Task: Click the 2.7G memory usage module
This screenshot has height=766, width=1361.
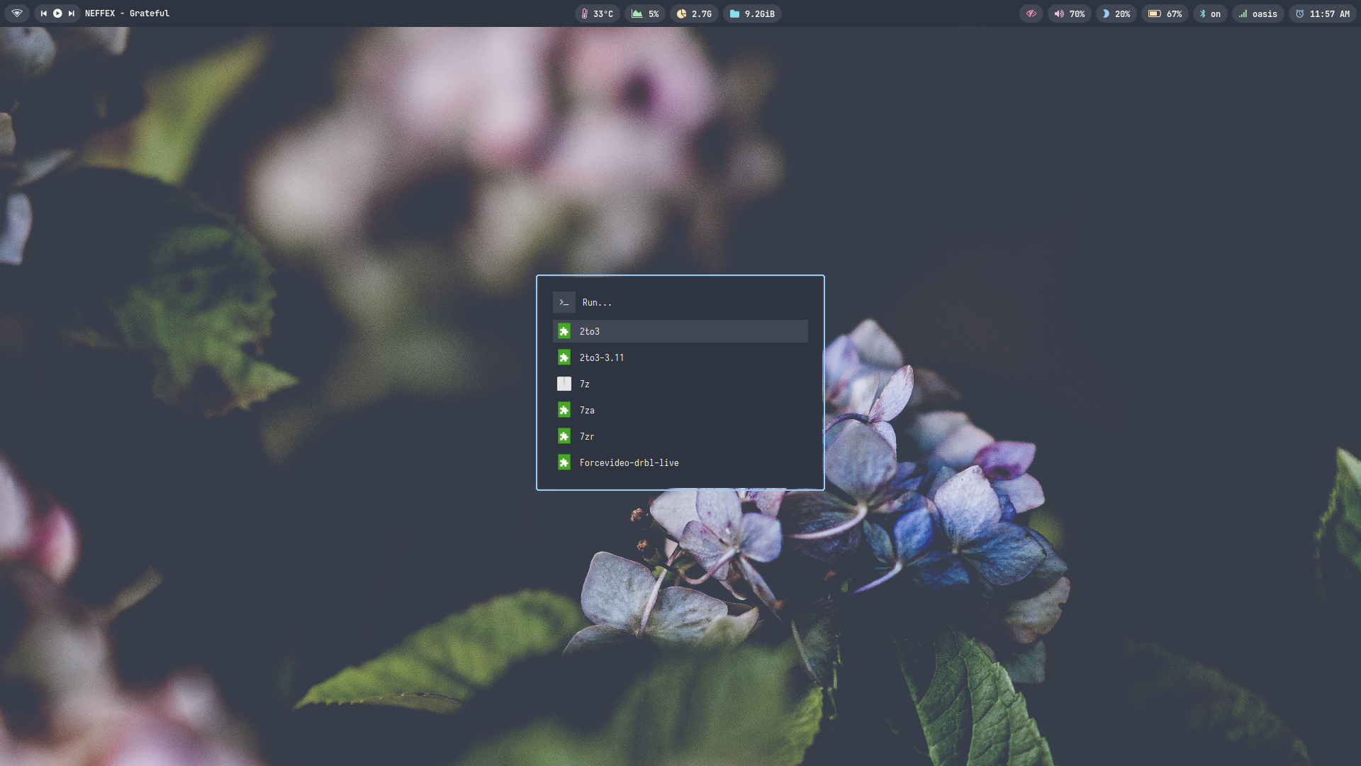Action: [694, 13]
